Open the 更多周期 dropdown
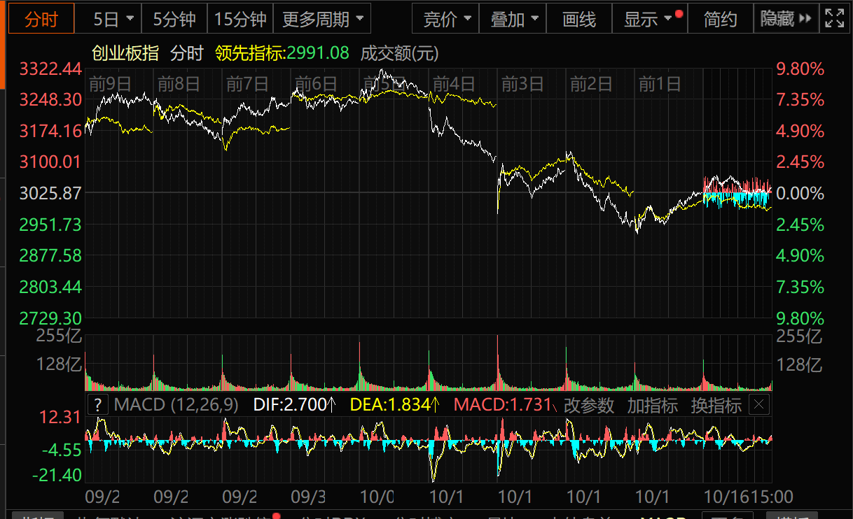The width and height of the screenshot is (853, 519). [322, 20]
